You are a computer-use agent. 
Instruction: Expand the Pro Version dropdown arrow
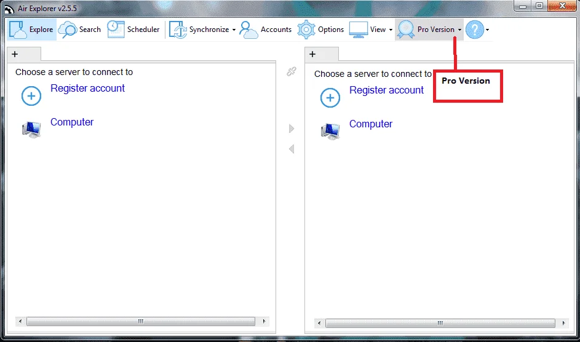460,30
